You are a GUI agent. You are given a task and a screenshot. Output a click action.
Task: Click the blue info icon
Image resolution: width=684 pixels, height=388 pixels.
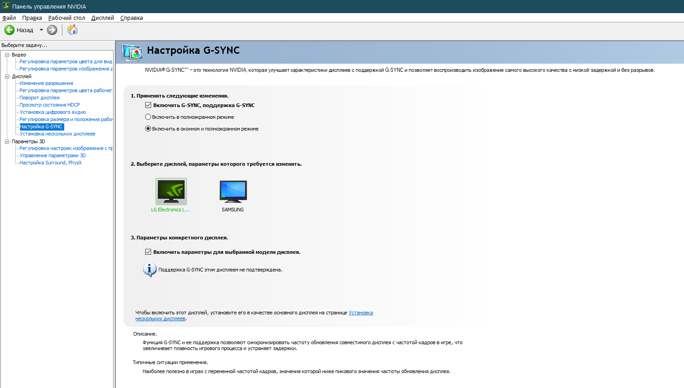(149, 270)
